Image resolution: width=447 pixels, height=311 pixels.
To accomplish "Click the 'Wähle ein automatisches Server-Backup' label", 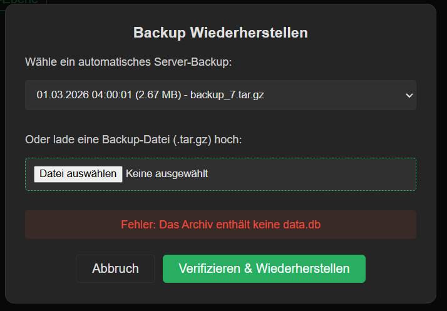I will pyautogui.click(x=128, y=62).
